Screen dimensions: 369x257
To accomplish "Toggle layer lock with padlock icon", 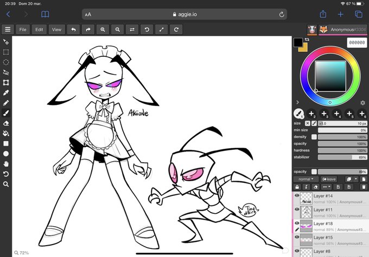I will (x=297, y=187).
